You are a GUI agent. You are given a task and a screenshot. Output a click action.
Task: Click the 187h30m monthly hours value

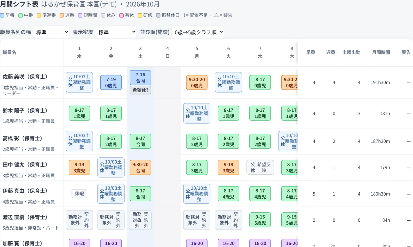[x=380, y=141]
